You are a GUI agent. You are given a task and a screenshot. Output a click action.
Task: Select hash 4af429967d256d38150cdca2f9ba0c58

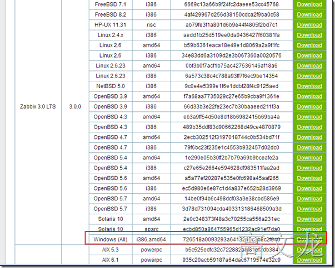tap(232, 15)
